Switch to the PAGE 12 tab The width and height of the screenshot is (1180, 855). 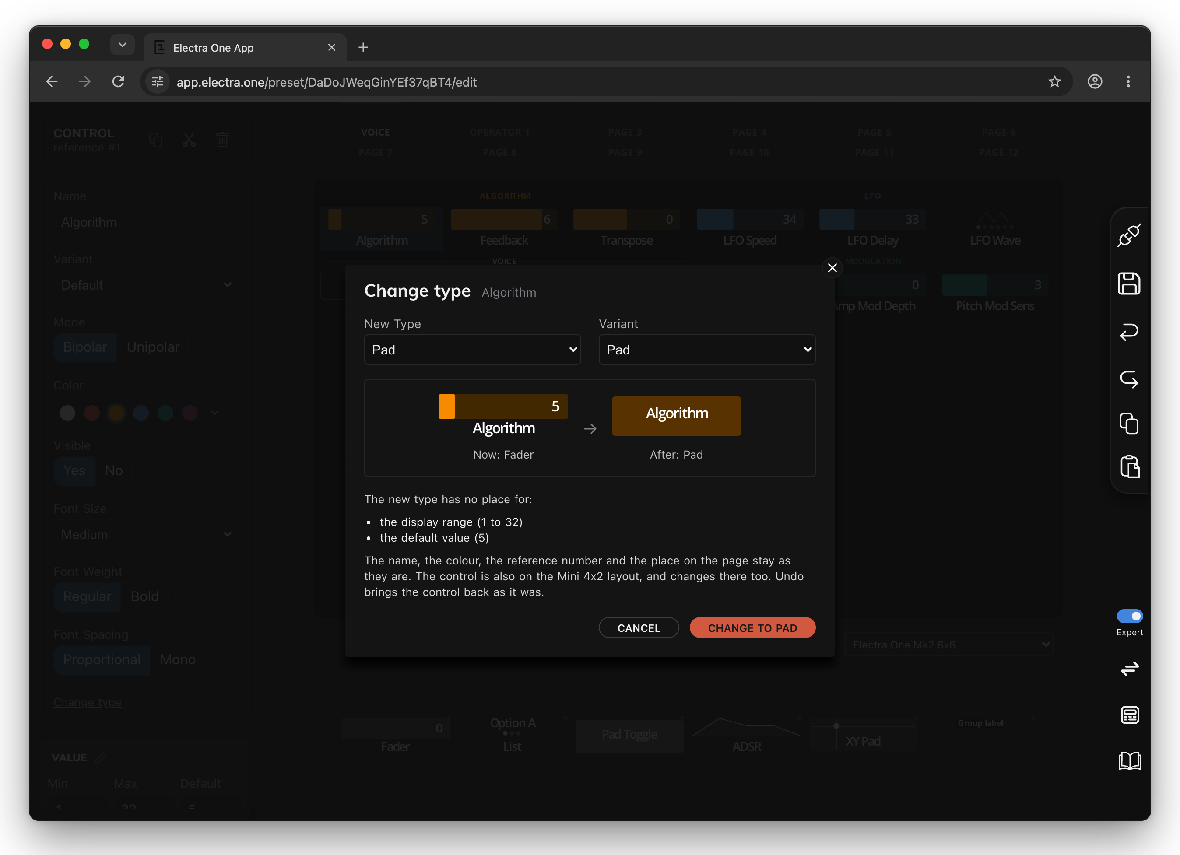998,152
